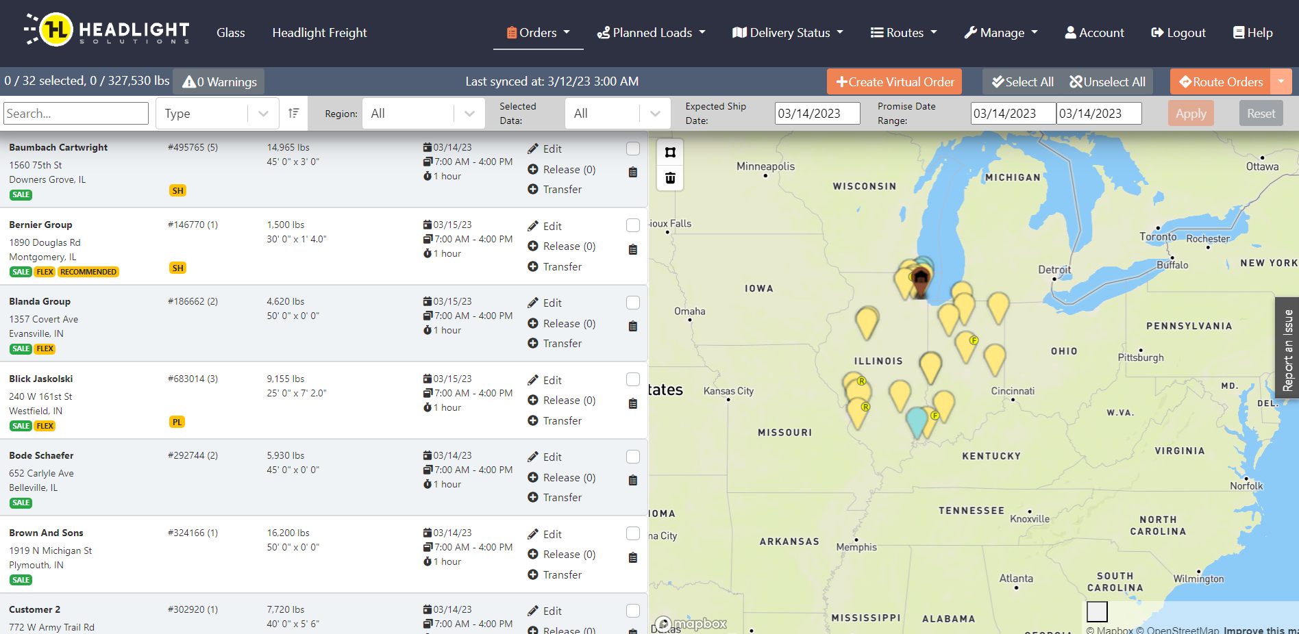The image size is (1299, 634).
Task: Click Release plus icon for Bode Schaefer
Action: [533, 477]
